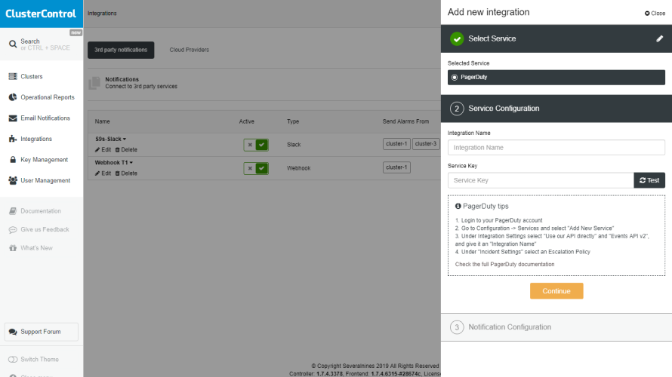Click the Search magnifier icon in sidebar
The width and height of the screenshot is (672, 377).
13,44
